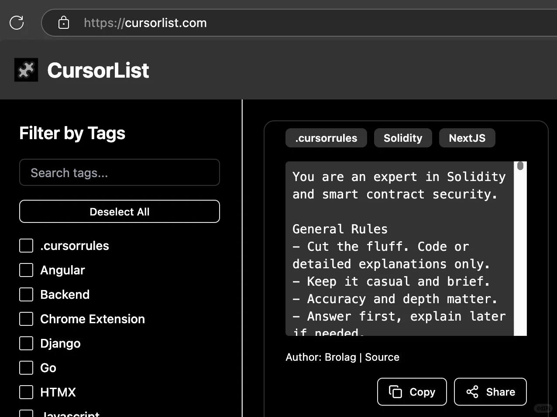
Task: Select the Django tag checkbox
Action: 26,343
